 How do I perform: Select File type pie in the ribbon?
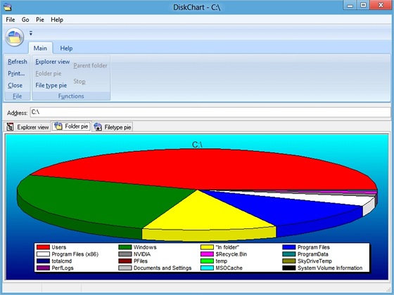pyautogui.click(x=51, y=85)
